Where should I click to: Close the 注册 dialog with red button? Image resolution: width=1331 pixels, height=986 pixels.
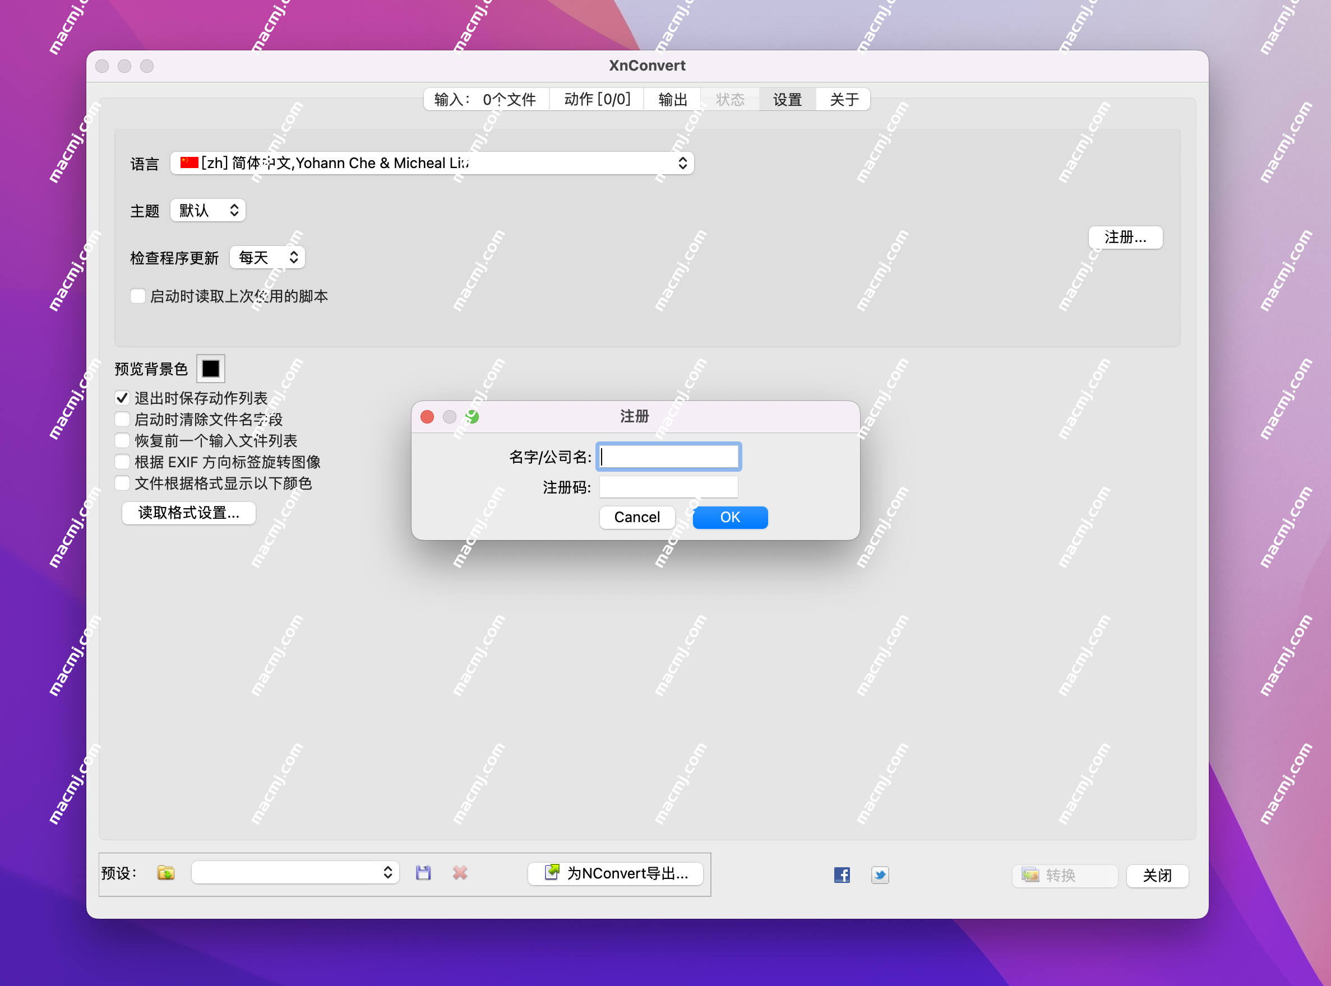tap(427, 417)
